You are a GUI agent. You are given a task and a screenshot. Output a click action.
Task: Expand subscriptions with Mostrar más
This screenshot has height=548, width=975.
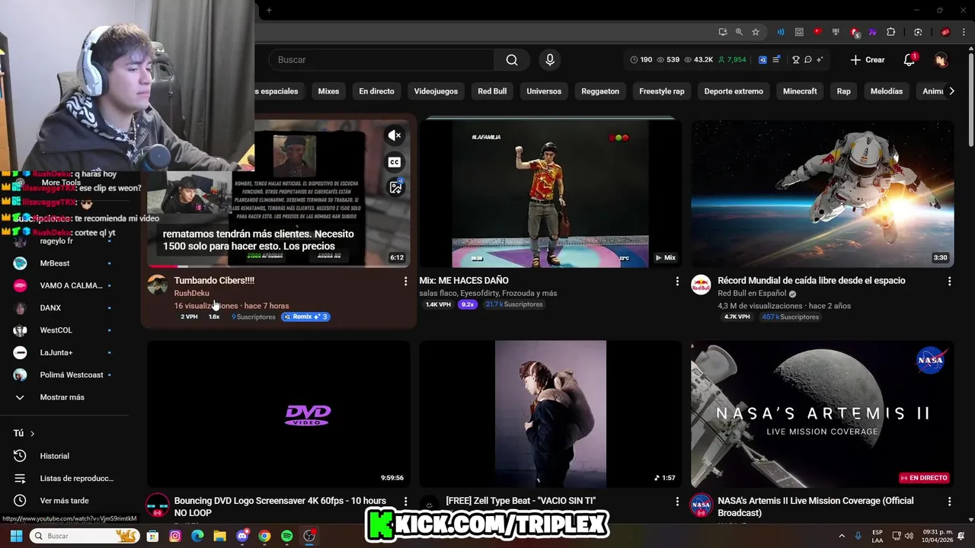[x=64, y=397]
